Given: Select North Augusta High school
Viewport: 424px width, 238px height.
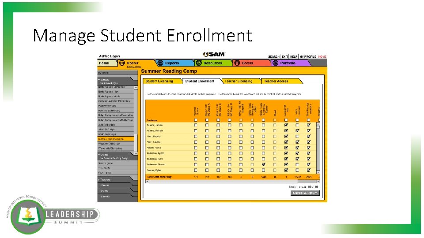Looking at the screenshot, I should tap(116, 92).
